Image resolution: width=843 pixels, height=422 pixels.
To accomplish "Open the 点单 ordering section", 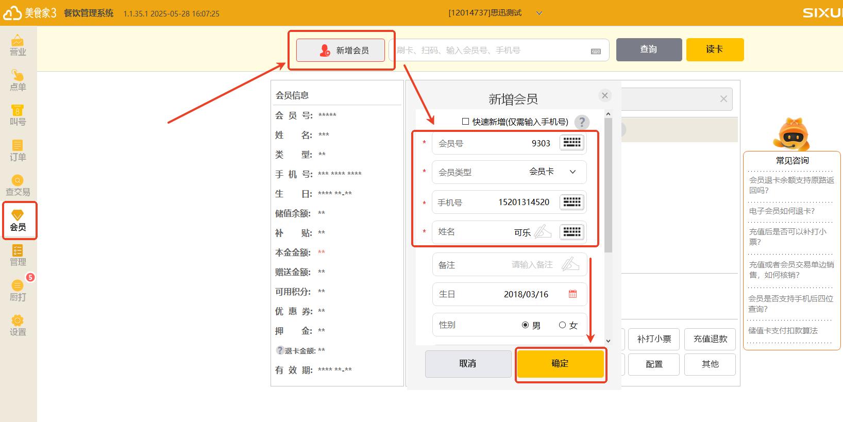I will (x=18, y=81).
